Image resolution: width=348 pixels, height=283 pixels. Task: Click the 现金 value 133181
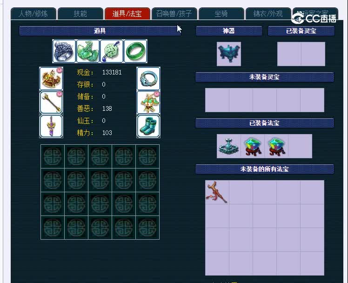pos(112,72)
